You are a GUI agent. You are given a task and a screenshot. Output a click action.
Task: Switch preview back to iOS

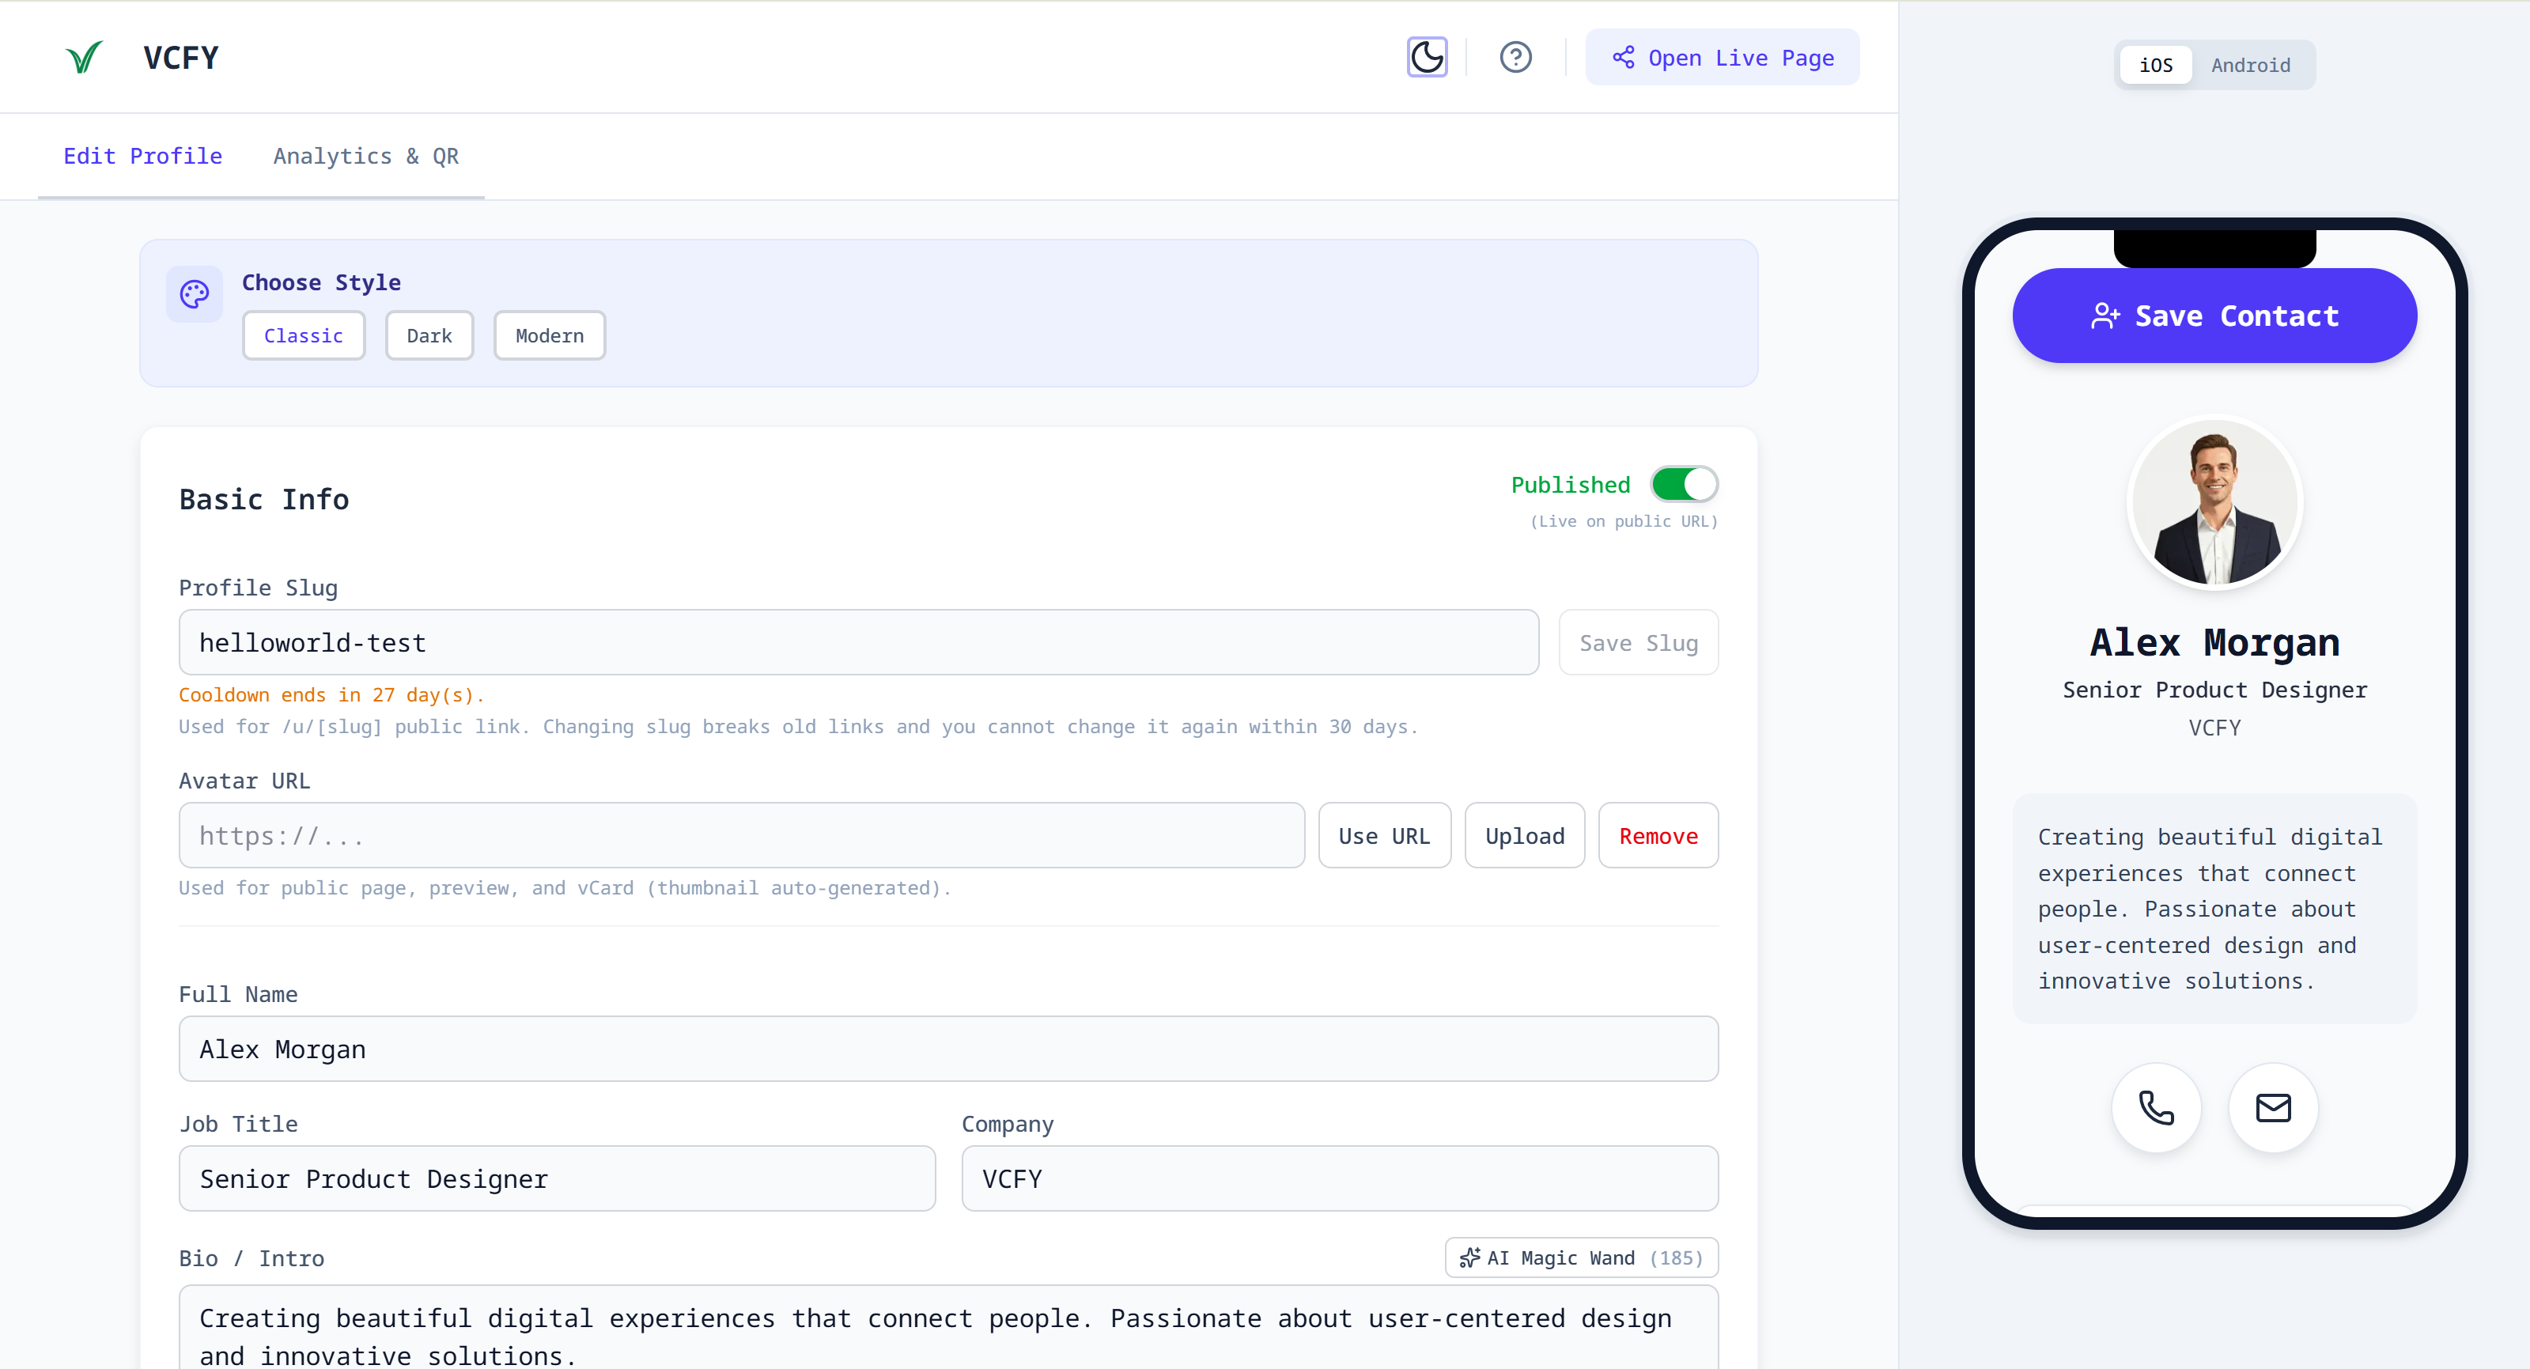click(x=2156, y=64)
